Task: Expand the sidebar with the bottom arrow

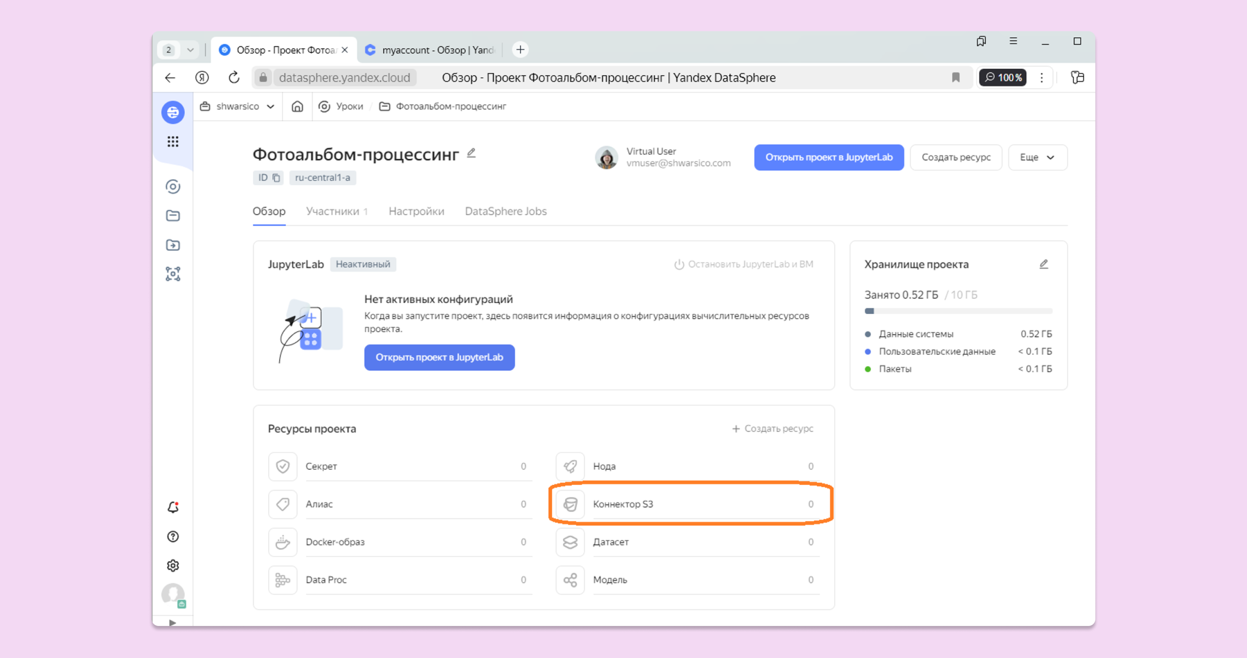Action: [173, 623]
